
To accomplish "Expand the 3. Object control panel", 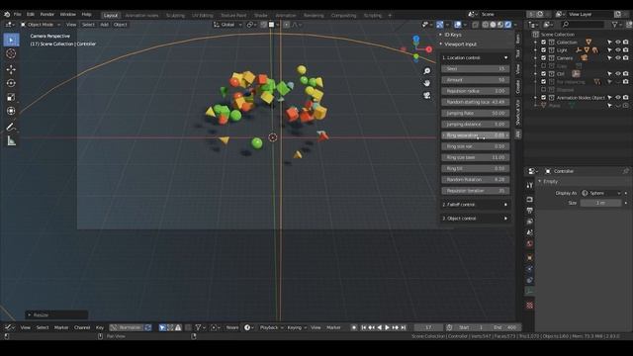I will tap(475, 219).
